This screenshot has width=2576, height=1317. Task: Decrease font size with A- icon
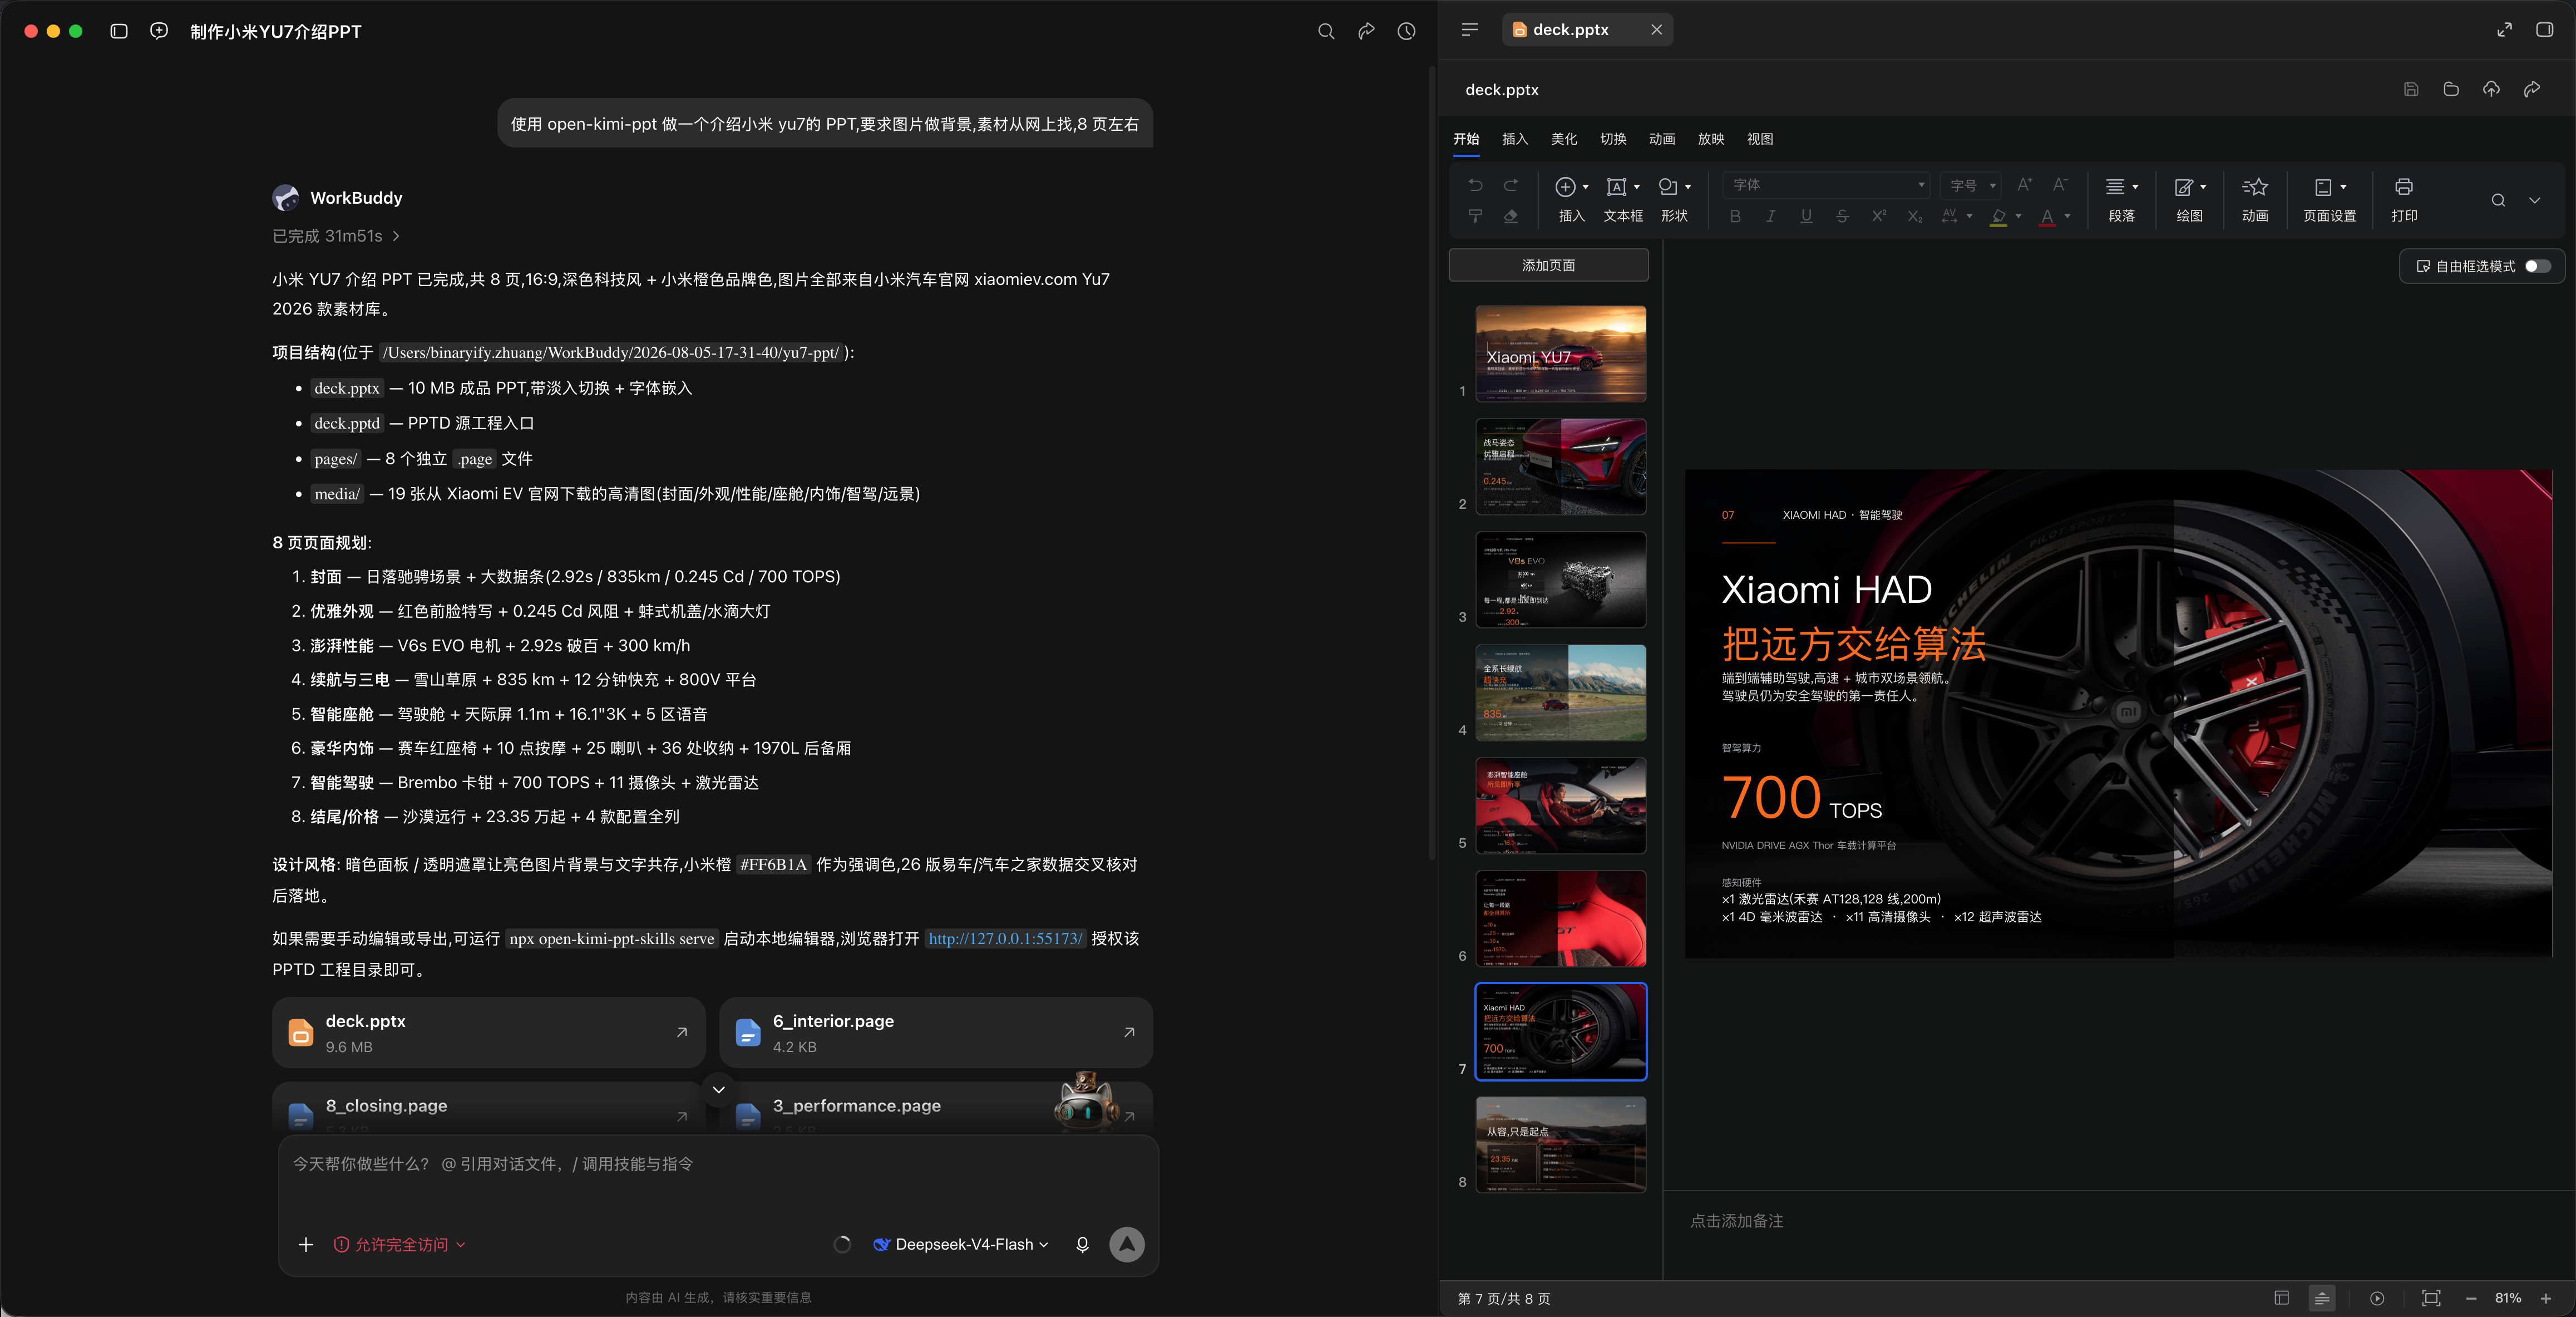point(2060,185)
